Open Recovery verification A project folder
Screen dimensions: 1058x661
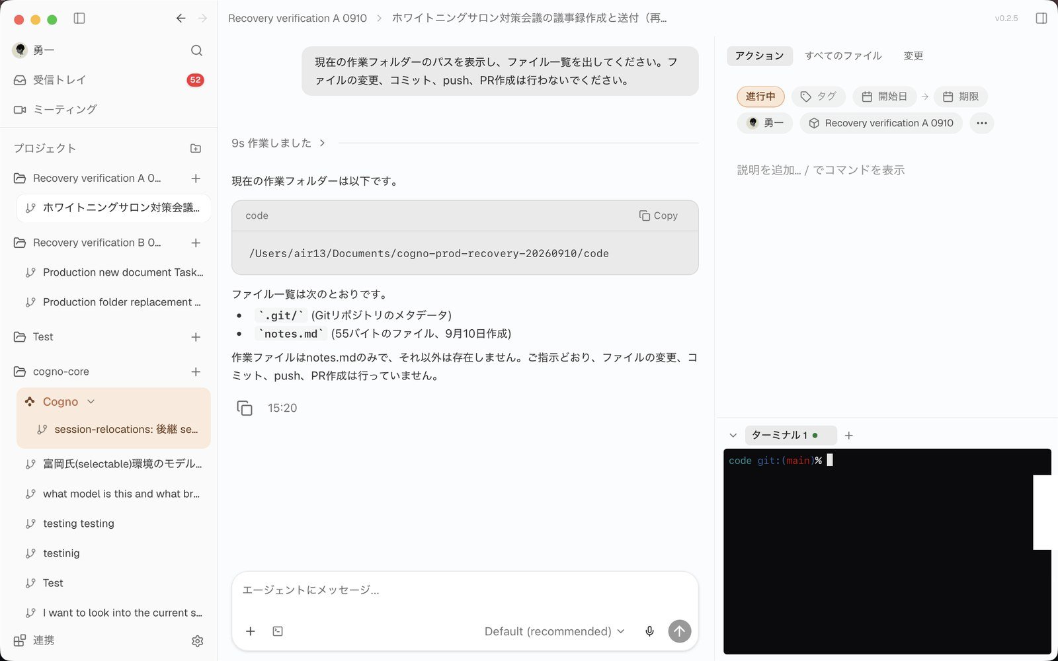tap(97, 178)
